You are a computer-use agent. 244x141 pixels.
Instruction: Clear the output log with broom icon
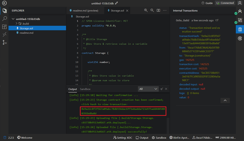[162, 89]
